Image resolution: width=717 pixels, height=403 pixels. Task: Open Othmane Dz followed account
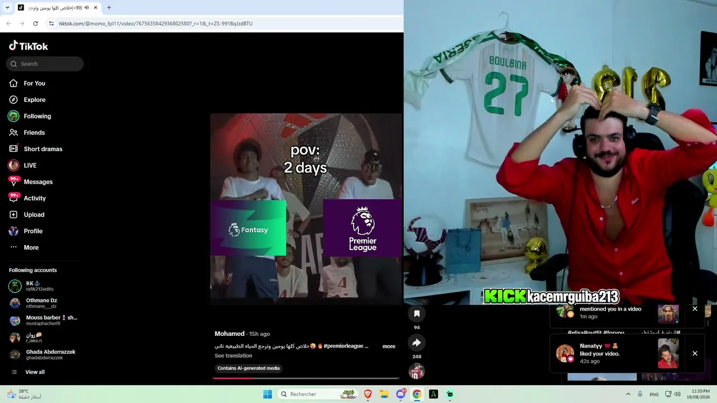tap(44, 303)
